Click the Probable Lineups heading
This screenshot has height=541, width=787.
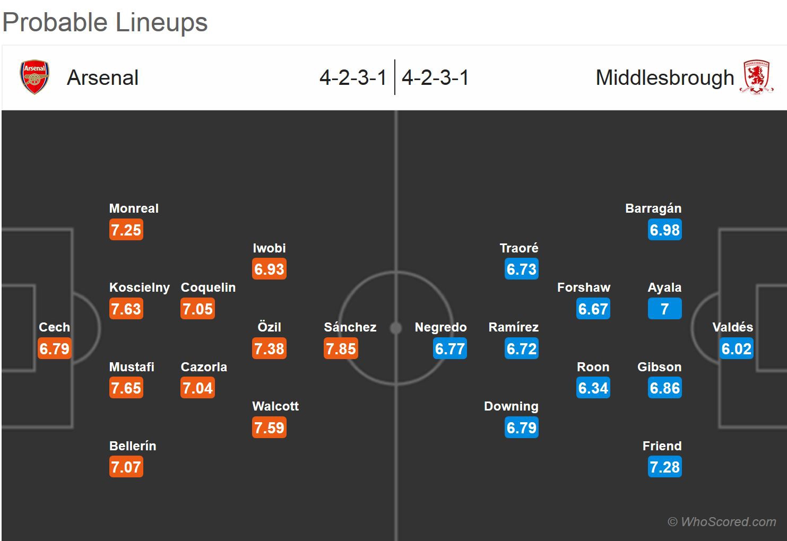point(105,22)
